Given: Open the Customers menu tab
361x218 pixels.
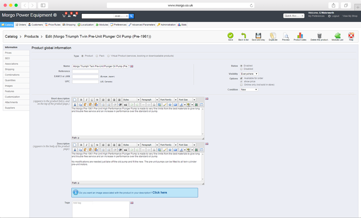Looking at the screenshot, I should pyautogui.click(x=35, y=25).
